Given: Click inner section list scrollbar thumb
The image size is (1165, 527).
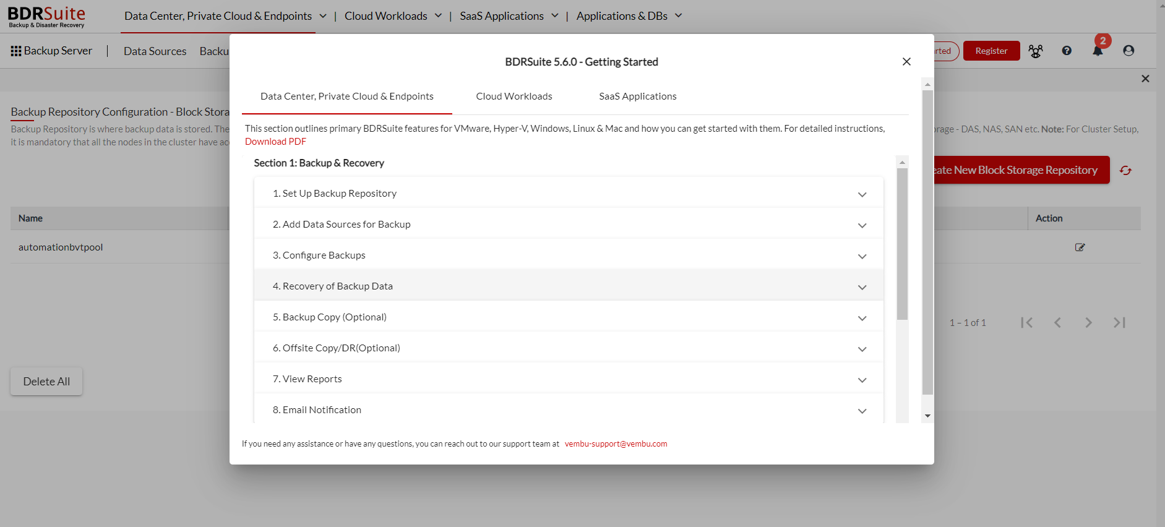Looking at the screenshot, I should point(903,244).
